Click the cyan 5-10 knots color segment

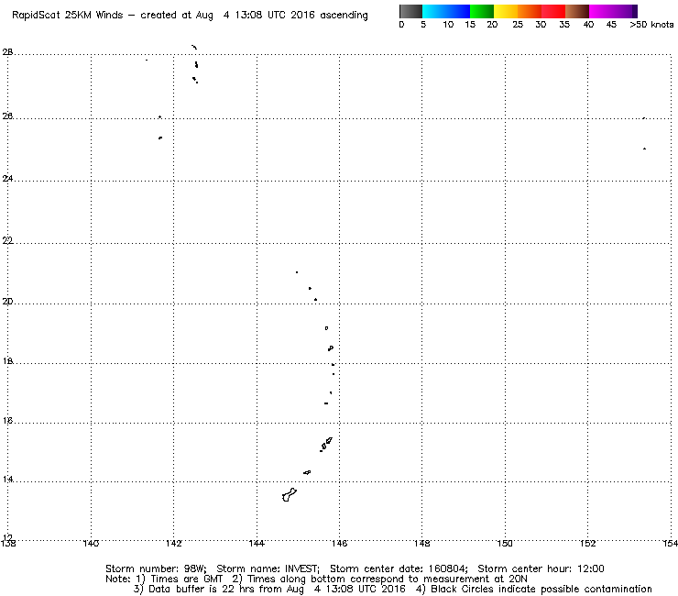434,11
